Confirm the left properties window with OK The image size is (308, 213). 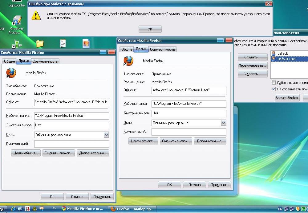point(52,196)
